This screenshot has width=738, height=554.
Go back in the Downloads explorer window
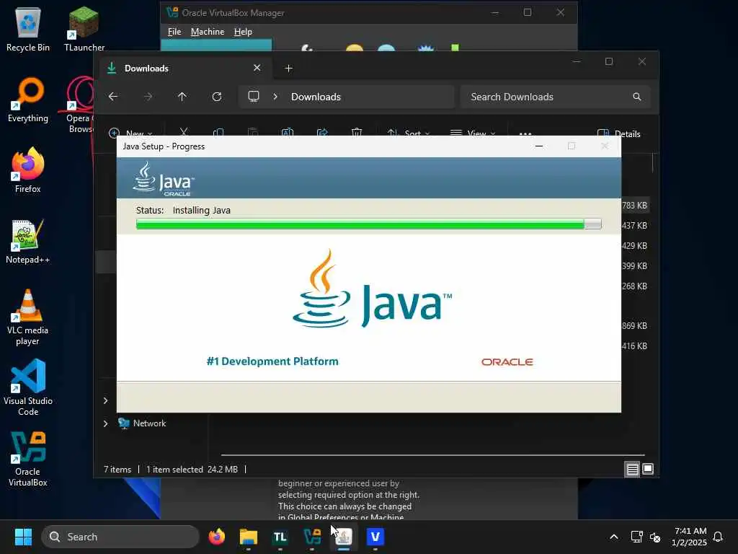(113, 97)
